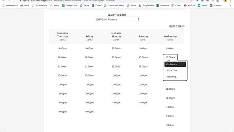
Task: Select Thursday 11:00am slot
Action: point(63,66)
